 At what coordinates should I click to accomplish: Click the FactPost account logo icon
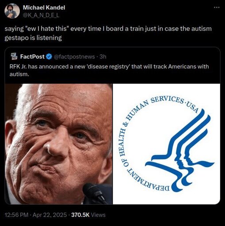(x=14, y=56)
